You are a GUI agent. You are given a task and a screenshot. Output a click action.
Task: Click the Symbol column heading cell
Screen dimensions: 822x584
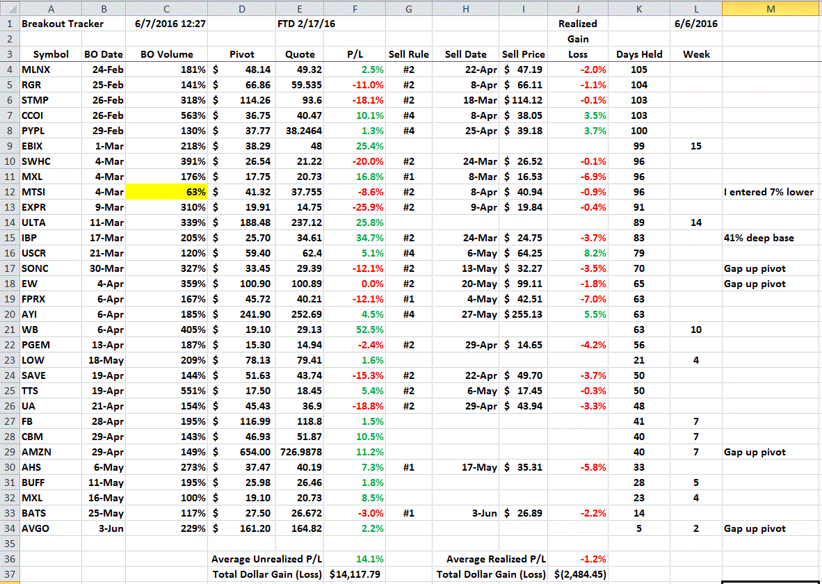[x=51, y=54]
